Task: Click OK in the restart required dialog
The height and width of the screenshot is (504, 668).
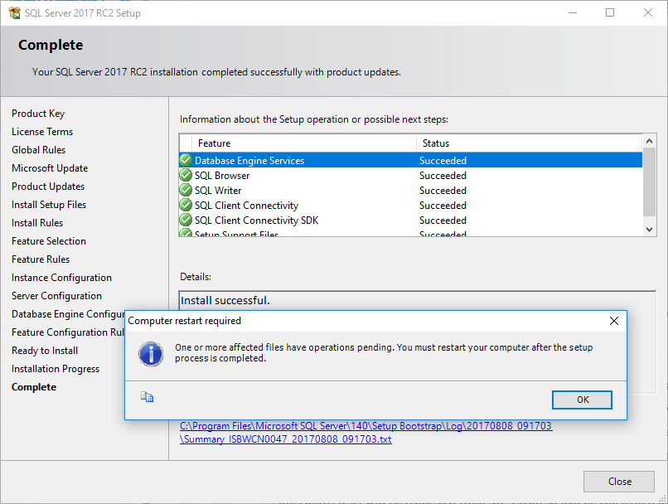Action: pos(582,400)
